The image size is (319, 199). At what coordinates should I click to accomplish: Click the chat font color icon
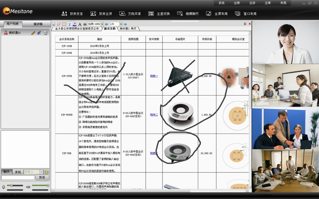tap(46, 172)
